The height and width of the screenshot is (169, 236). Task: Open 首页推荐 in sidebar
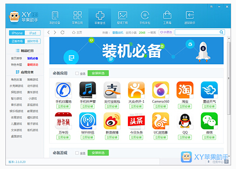pyautogui.click(x=16, y=58)
